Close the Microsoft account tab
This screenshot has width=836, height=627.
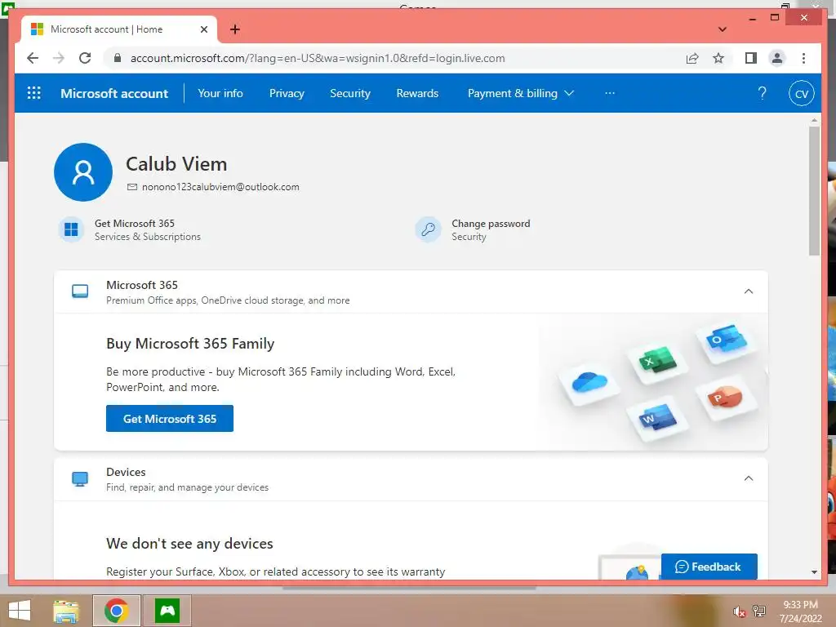click(x=203, y=29)
